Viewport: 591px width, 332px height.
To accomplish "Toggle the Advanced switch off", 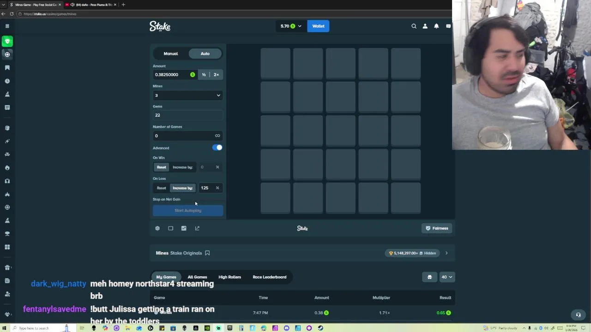I will pos(217,148).
